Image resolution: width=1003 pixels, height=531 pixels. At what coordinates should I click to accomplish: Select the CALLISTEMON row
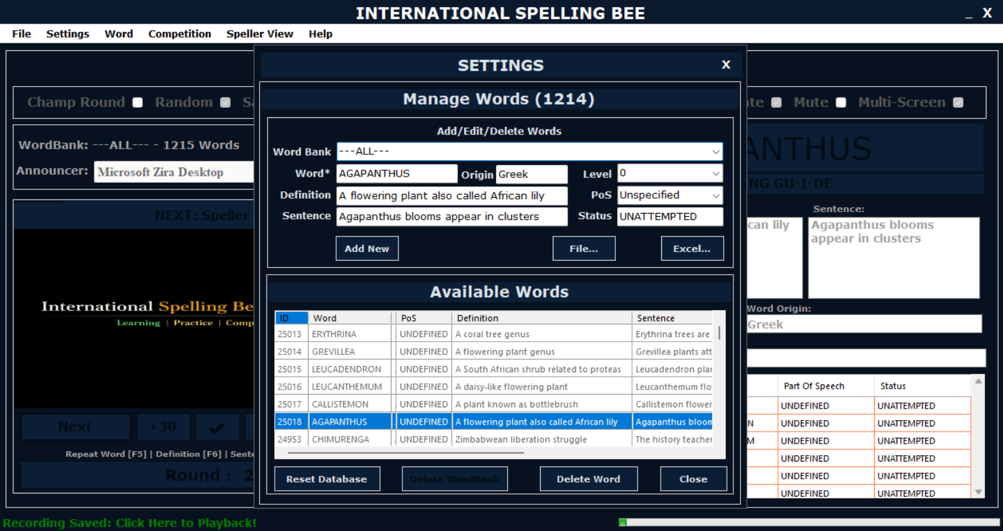494,404
